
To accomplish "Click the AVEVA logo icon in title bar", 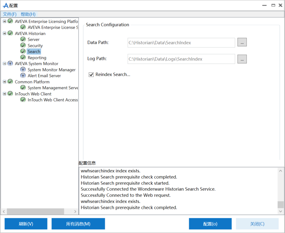I will point(5,5).
